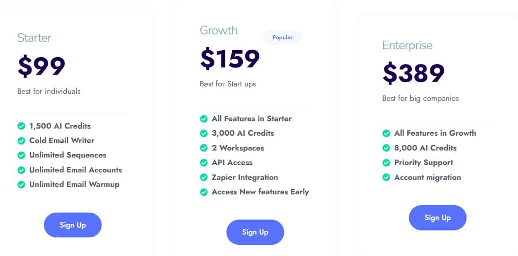Click the checkmark beside 1,500 AI Credits
518x256 pixels.
coord(21,126)
